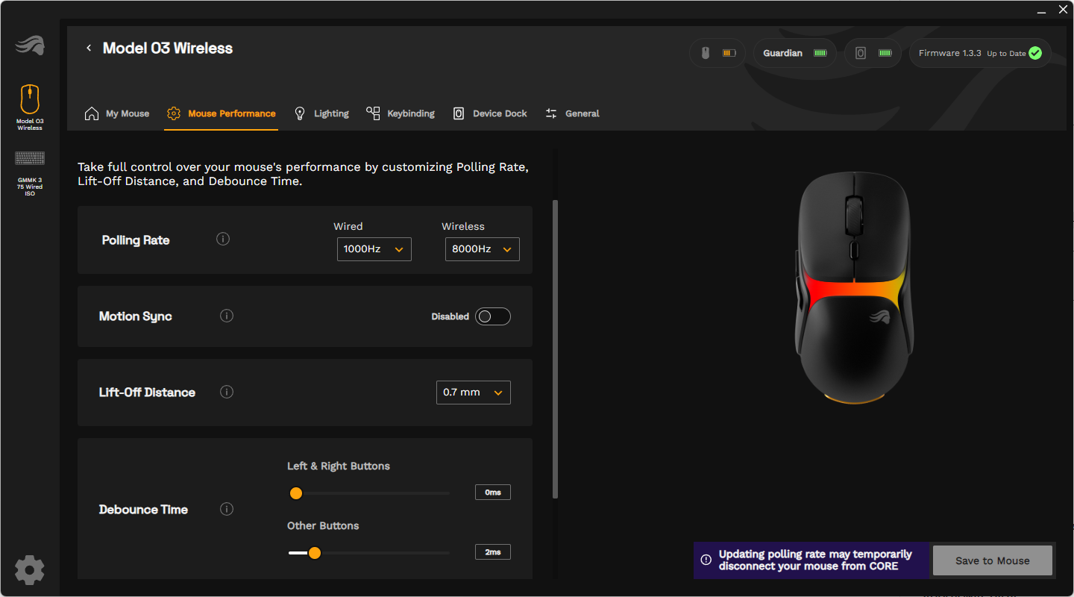Click the mouse battery status indicator
Image resolution: width=1074 pixels, height=597 pixels.
pos(717,54)
